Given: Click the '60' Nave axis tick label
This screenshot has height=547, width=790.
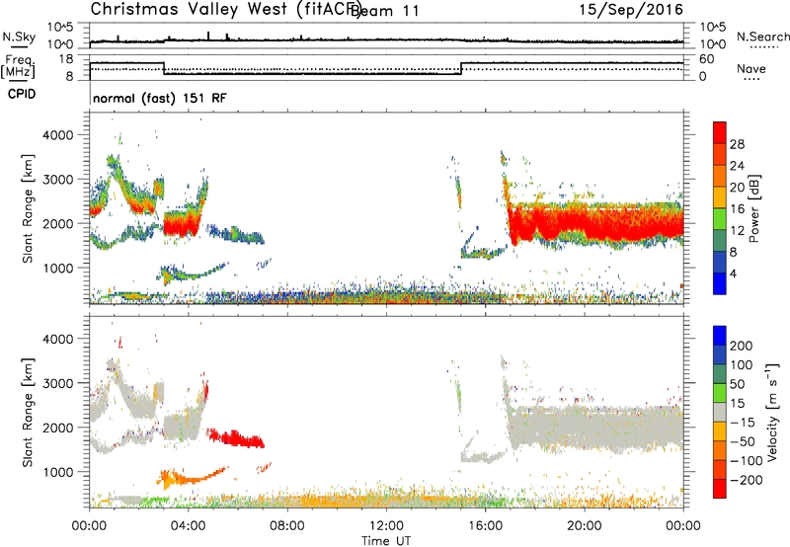Looking at the screenshot, I should 706,59.
